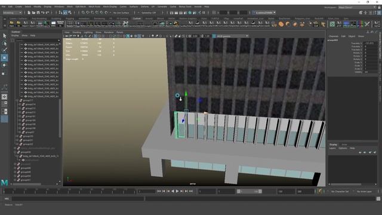Switch to single-pane viewport layout
382x215 pixels.
(4, 97)
